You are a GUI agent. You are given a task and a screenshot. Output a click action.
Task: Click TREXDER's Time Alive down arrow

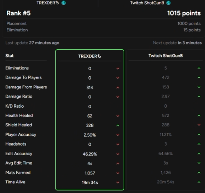[118, 183]
